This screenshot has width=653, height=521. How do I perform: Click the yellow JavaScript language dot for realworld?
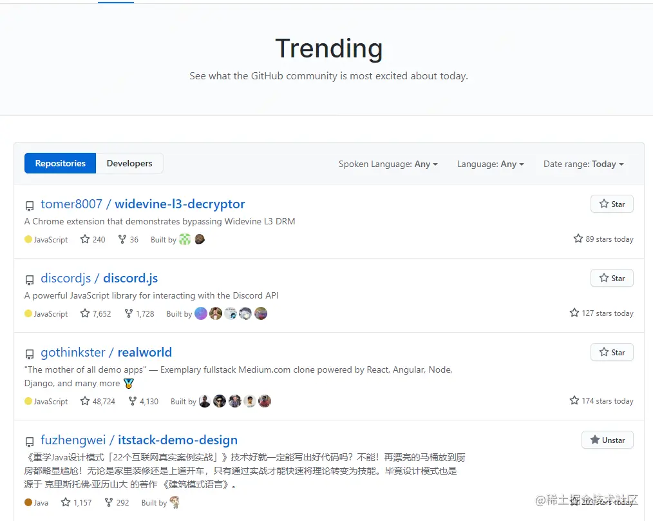click(x=28, y=401)
